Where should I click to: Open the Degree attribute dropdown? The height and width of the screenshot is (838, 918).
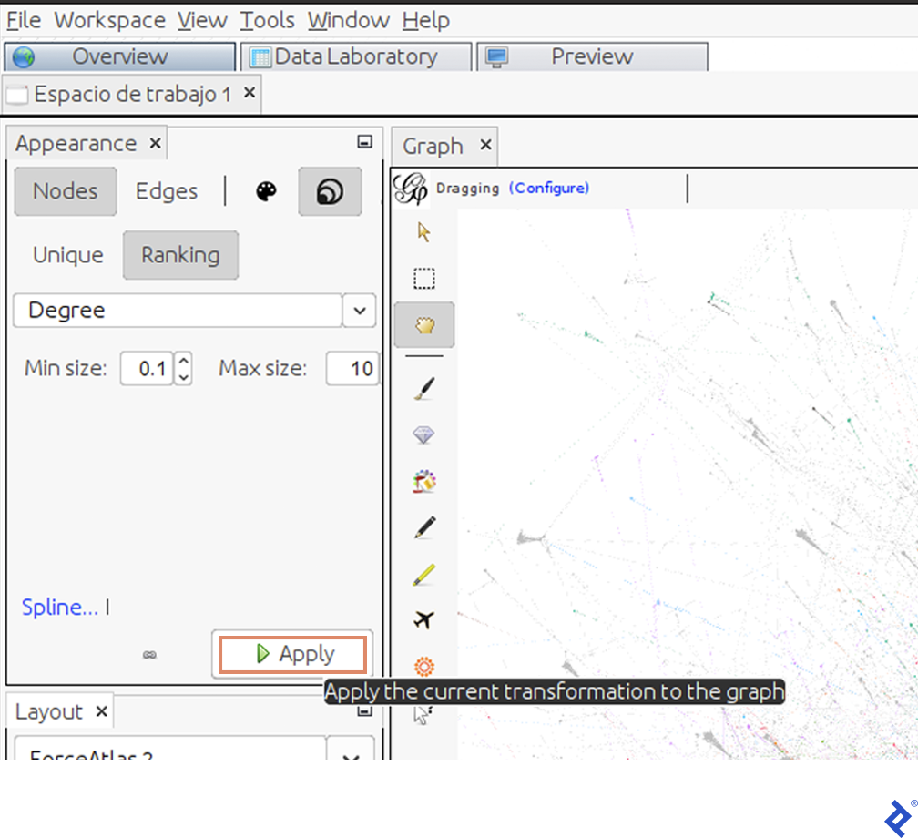(x=360, y=311)
